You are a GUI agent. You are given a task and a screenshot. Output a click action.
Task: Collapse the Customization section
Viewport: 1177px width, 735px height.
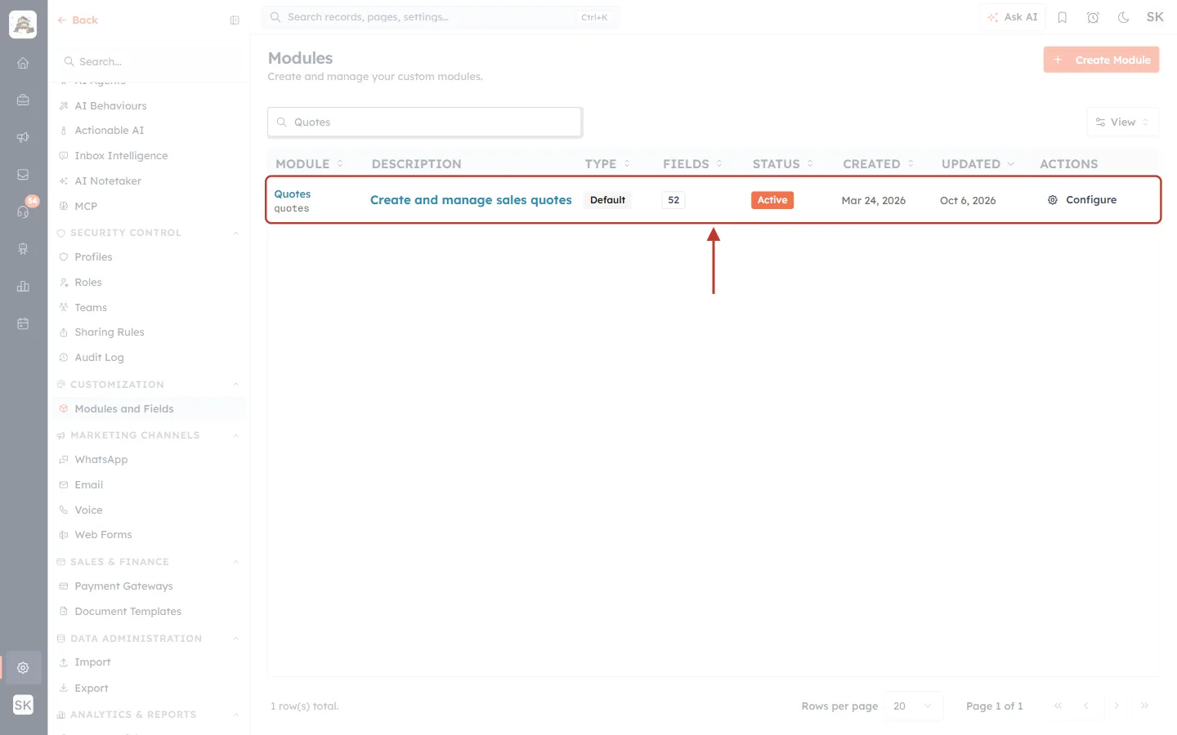pos(236,385)
